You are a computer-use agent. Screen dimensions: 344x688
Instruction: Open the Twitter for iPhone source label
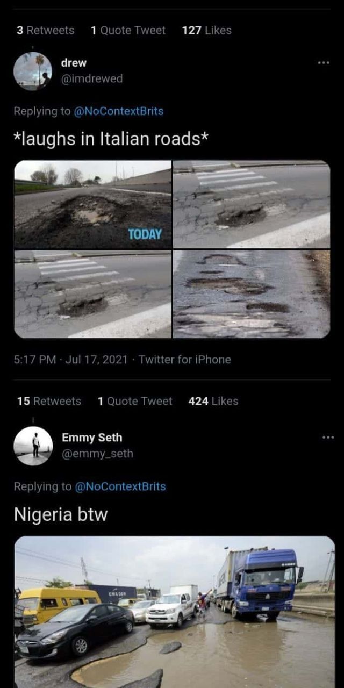(184, 360)
